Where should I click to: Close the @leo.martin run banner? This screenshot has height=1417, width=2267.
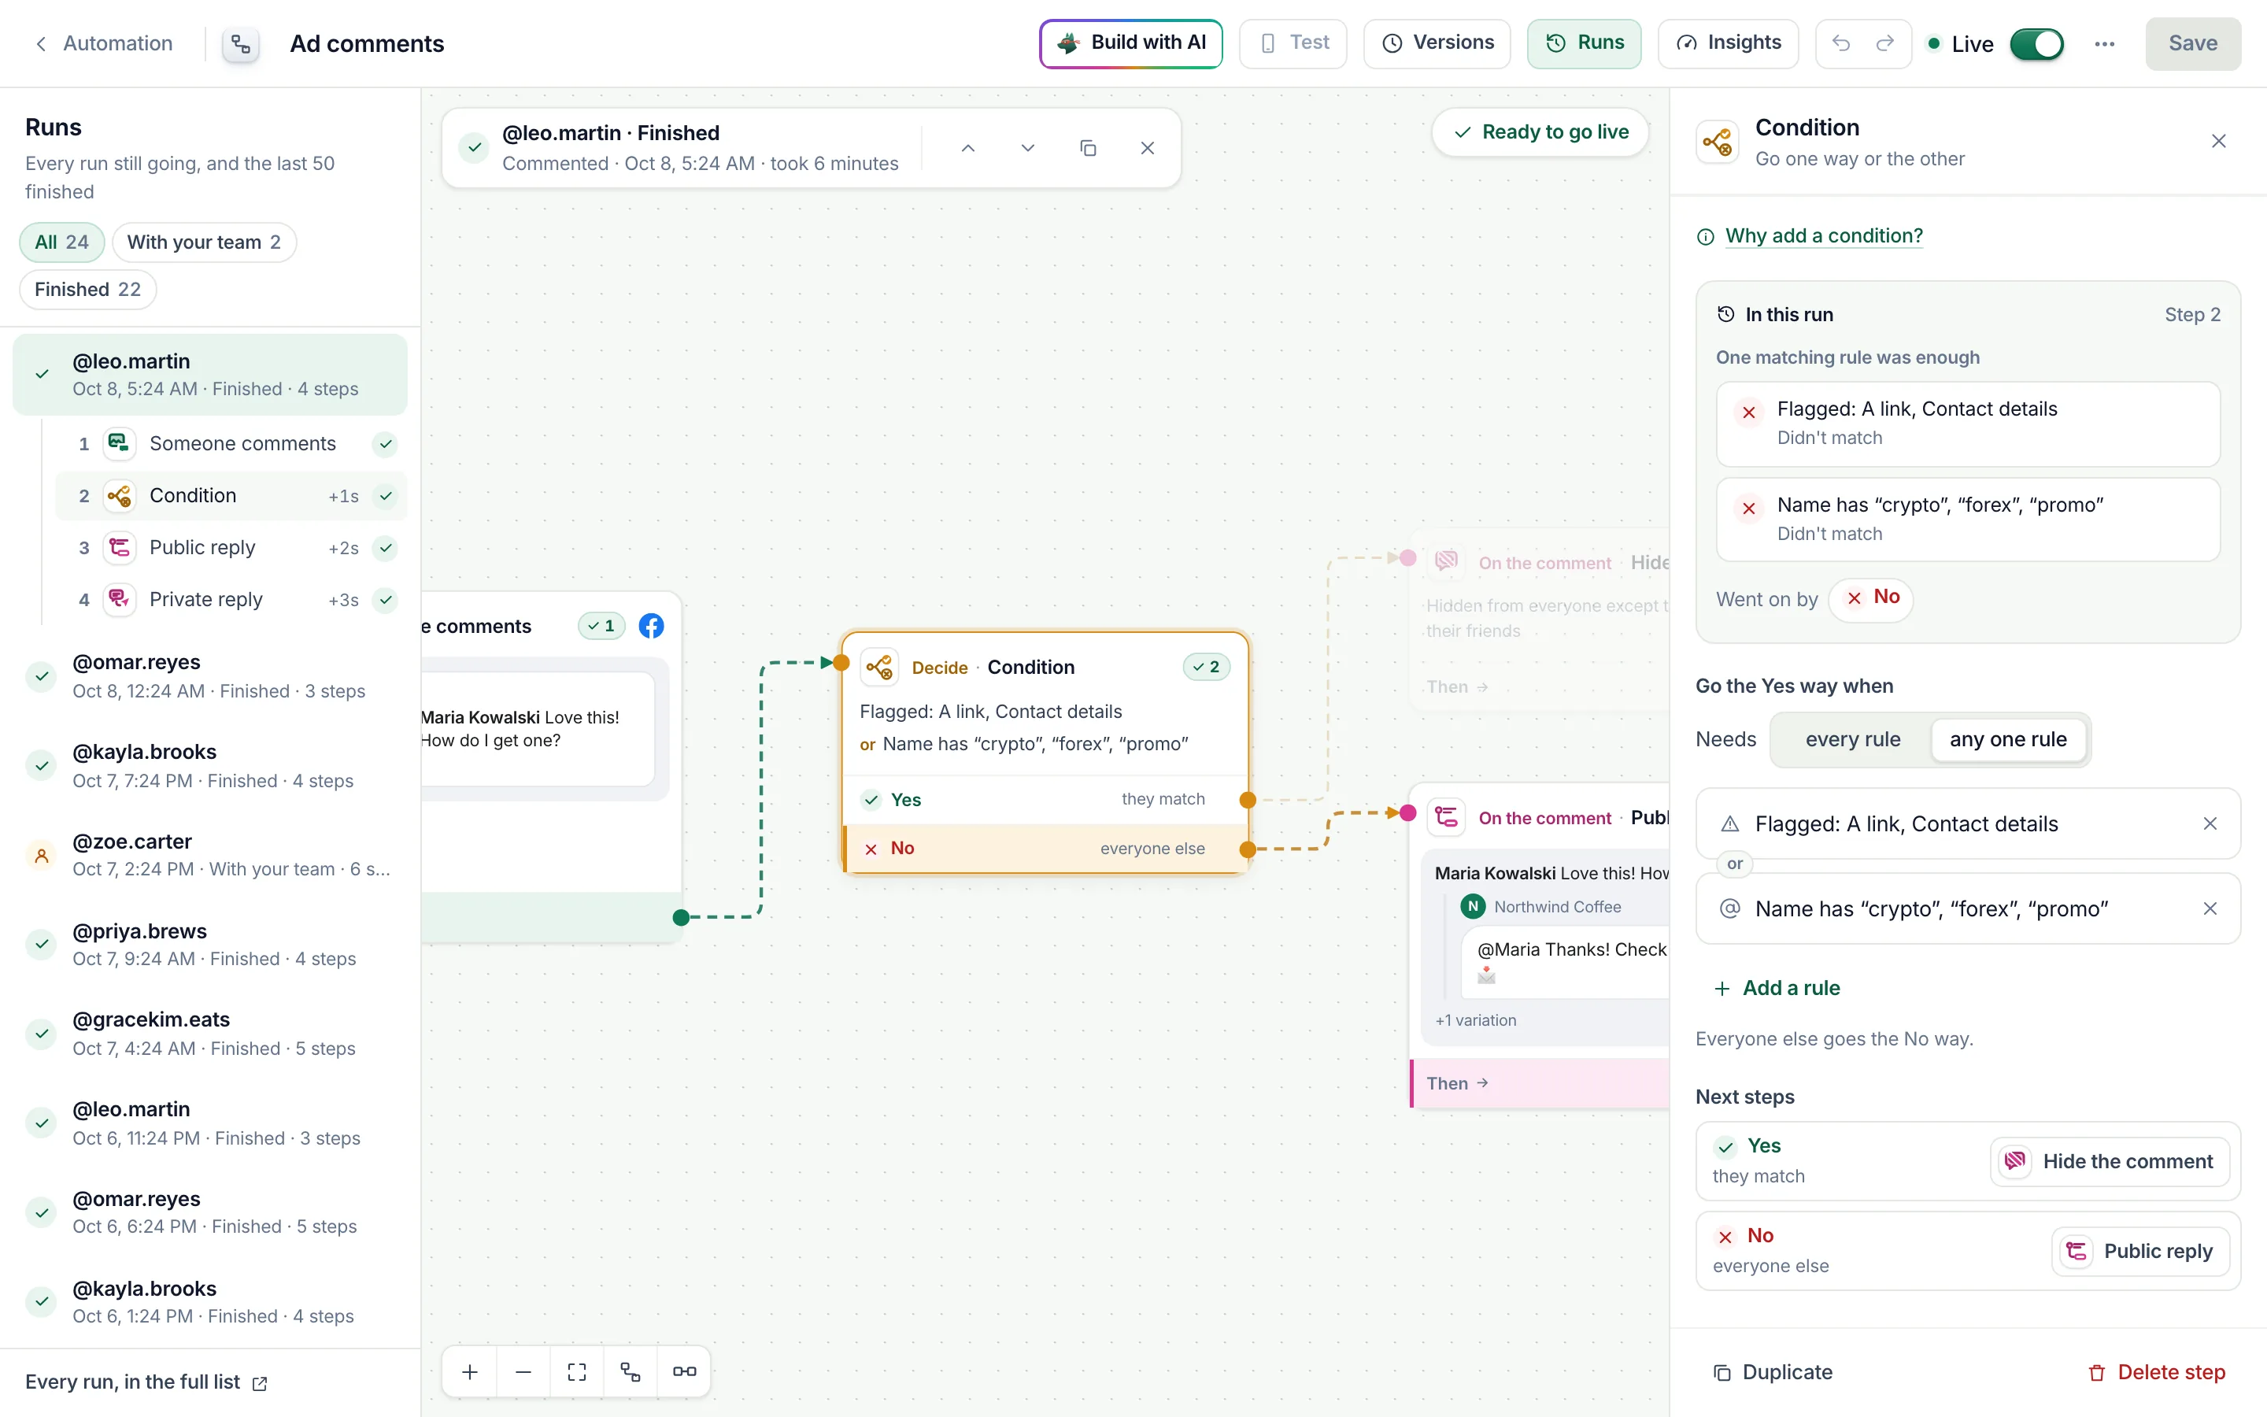[1148, 148]
